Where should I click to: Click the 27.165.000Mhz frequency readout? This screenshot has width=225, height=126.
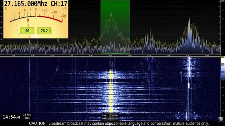26,3
